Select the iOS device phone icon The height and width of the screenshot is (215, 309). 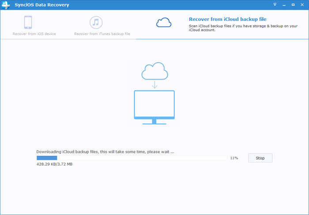(28, 22)
